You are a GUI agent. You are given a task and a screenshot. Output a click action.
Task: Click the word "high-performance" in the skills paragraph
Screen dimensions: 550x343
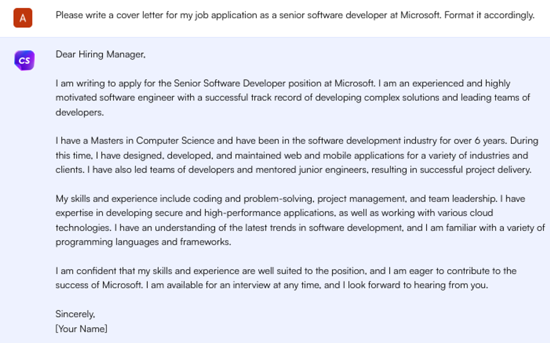pyautogui.click(x=243, y=213)
